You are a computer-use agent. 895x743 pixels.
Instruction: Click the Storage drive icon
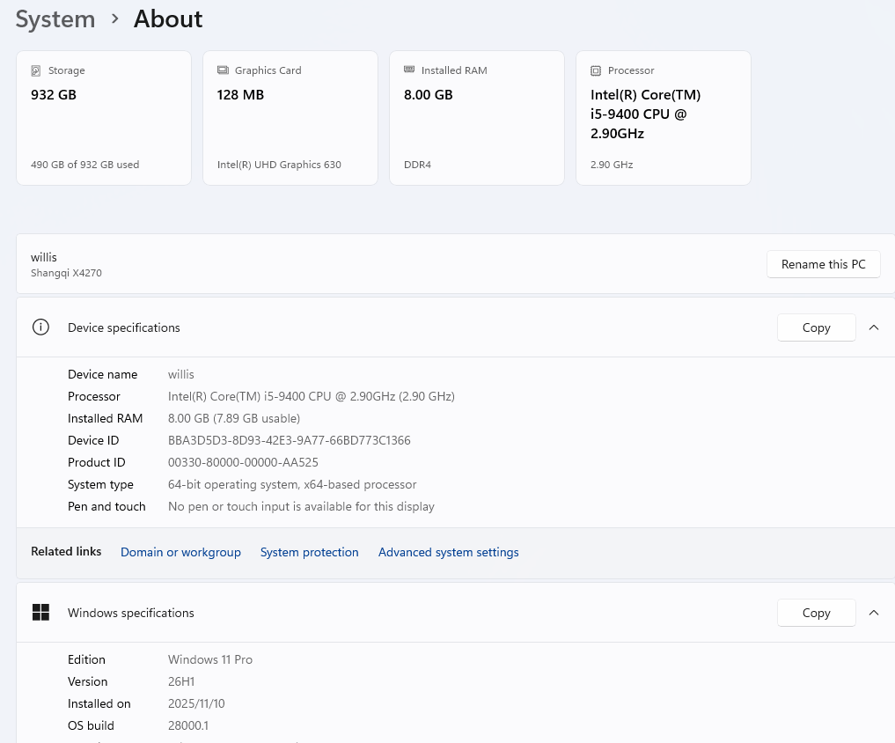[36, 70]
